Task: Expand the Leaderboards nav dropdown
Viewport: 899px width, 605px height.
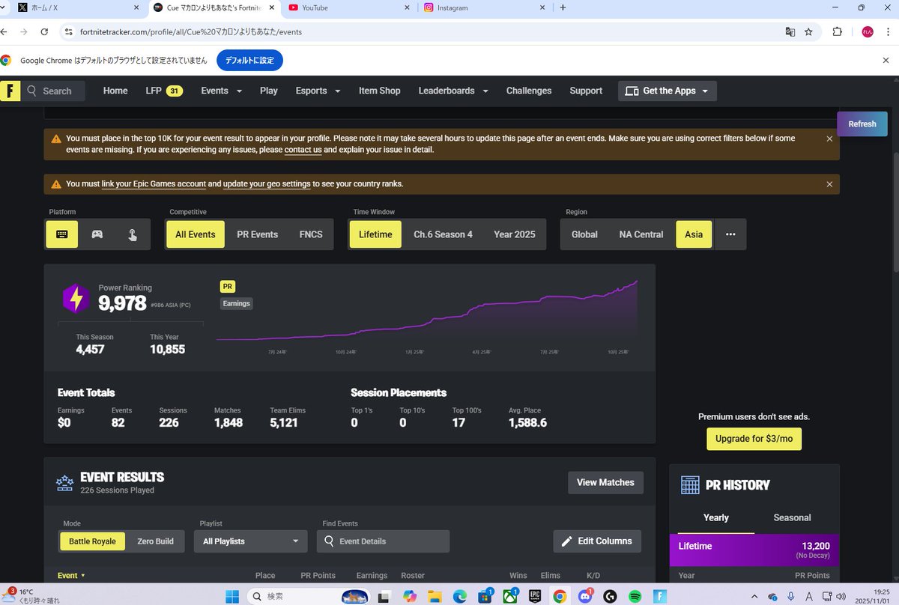Action: tap(453, 91)
